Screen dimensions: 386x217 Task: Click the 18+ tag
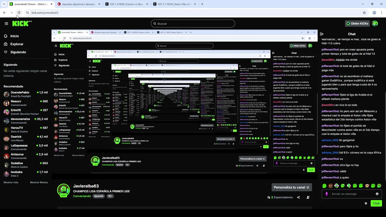tap(110, 196)
